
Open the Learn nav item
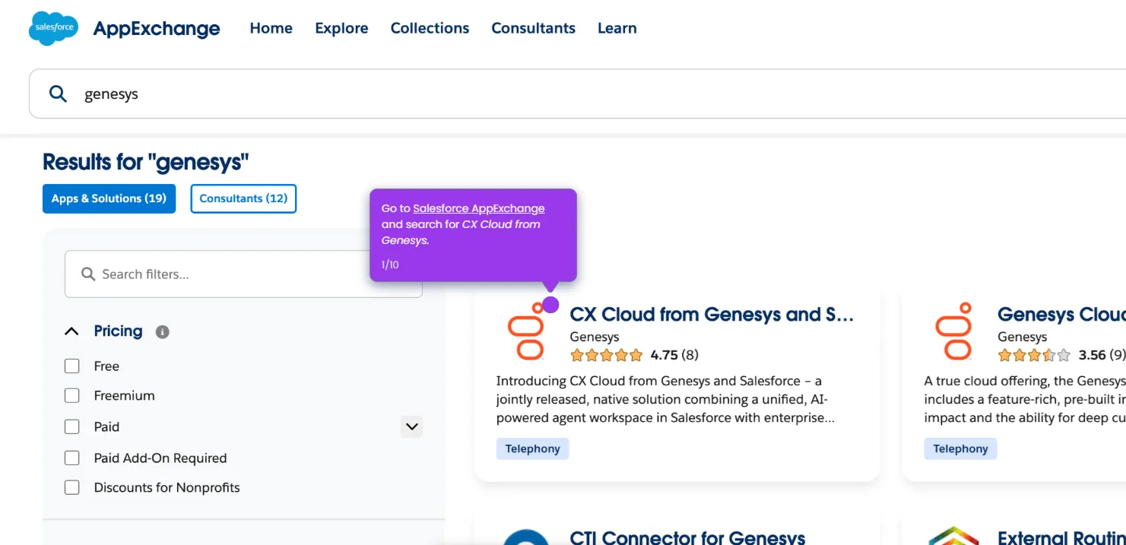pos(617,28)
